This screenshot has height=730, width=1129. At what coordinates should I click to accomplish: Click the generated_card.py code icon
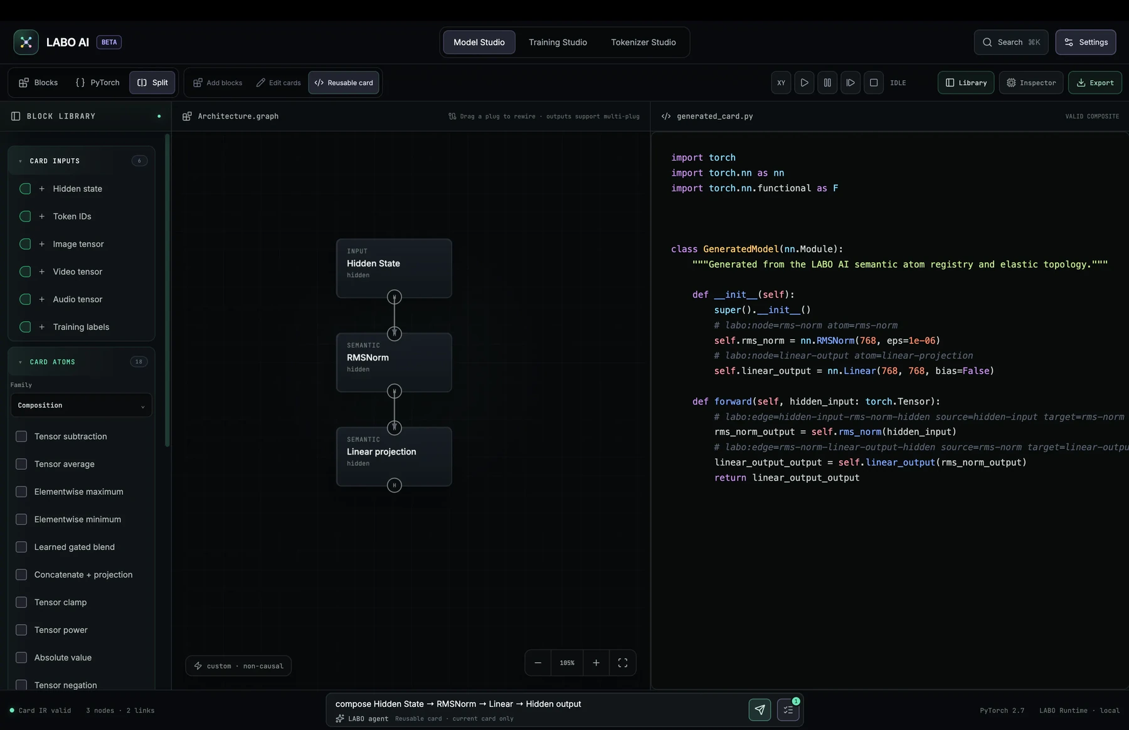pos(666,116)
